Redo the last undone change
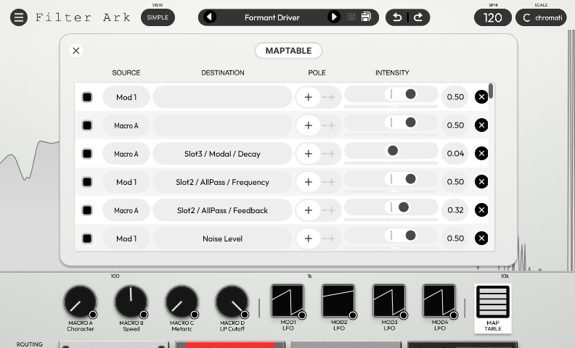The image size is (575, 348). tap(418, 17)
